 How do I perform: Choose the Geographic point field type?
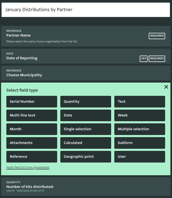[x=86, y=157]
